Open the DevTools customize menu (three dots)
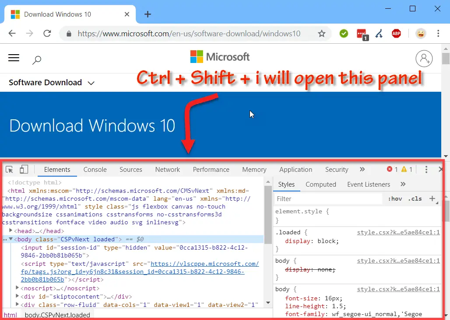Screen dimensions: 450x320 point(426,170)
